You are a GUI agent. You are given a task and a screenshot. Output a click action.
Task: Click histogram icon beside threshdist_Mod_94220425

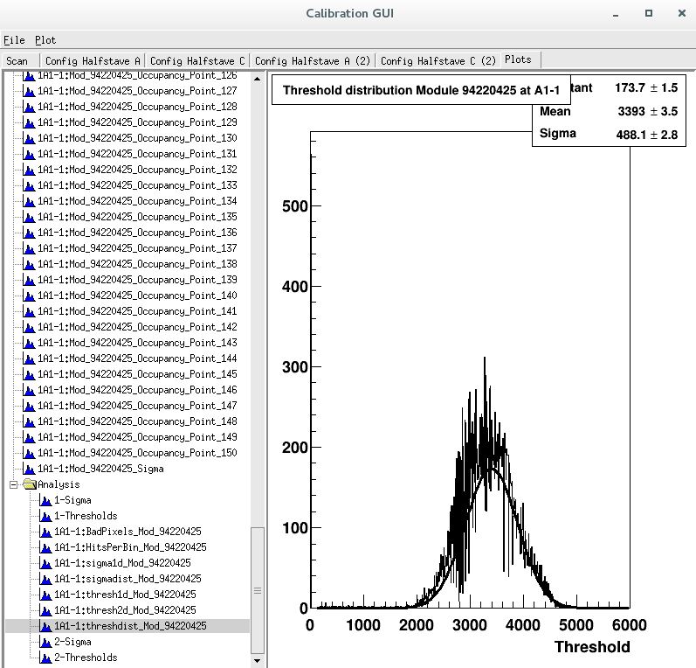[45, 626]
